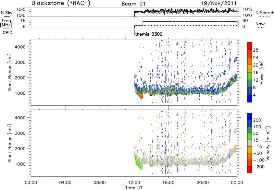This screenshot has width=274, height=190.
Task: Select the grey -15 to 15 Velocity segment
Action: [250, 143]
